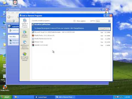132x99 pixels.
Task: Click the Switch to view icon in Control Panel
Action: [x=10, y=30]
